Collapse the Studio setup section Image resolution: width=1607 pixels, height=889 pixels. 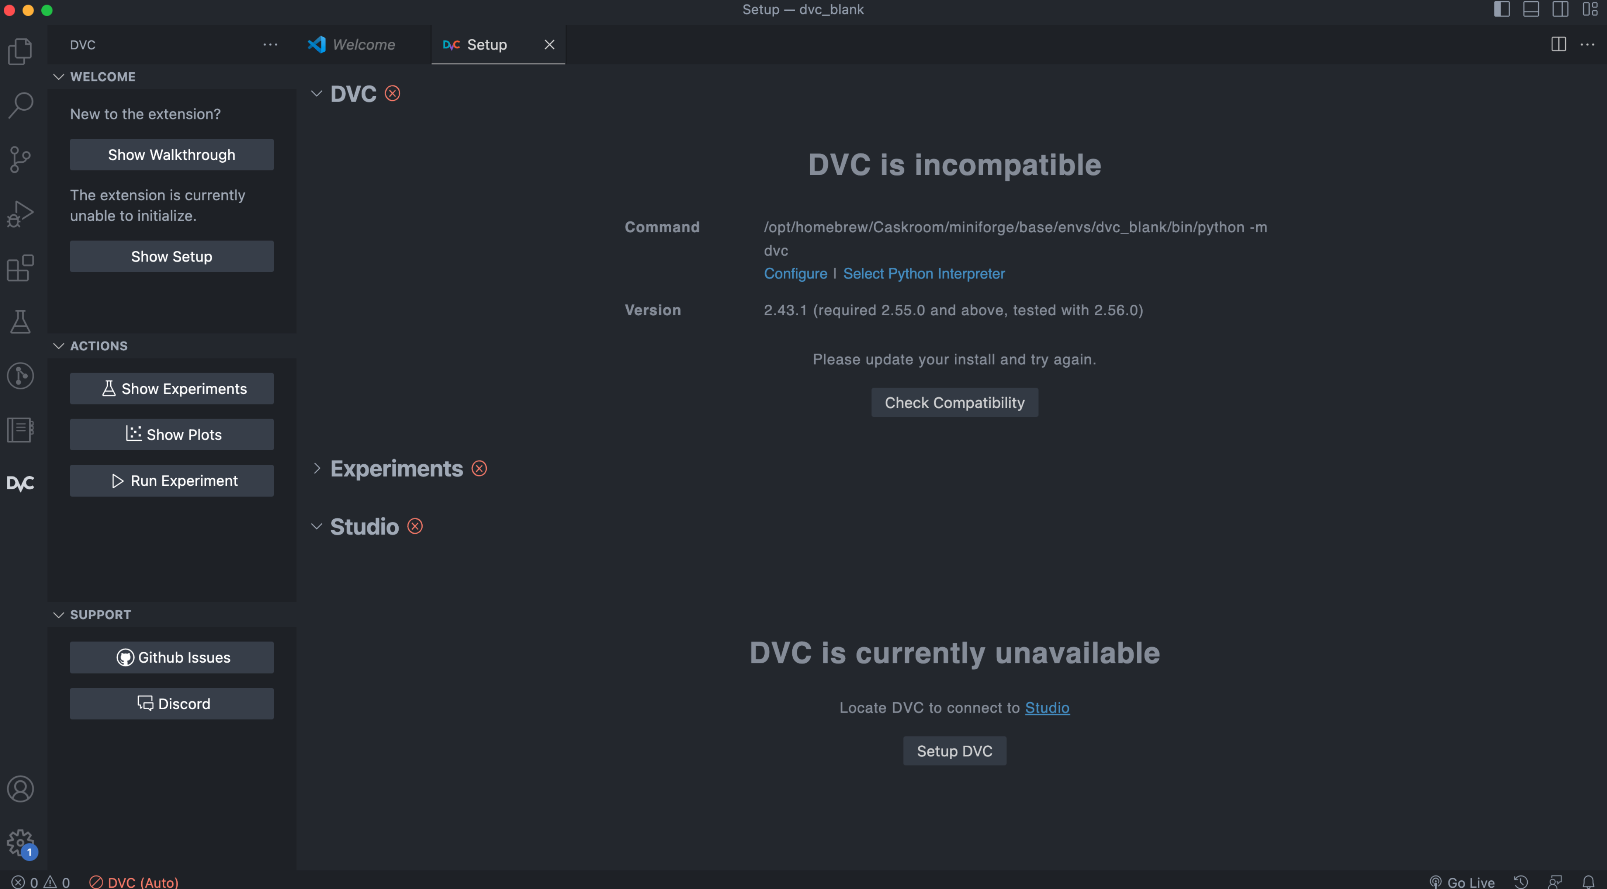tap(318, 526)
